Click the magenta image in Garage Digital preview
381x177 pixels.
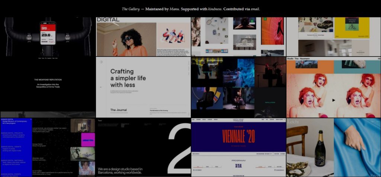pyautogui.click(x=88, y=139)
